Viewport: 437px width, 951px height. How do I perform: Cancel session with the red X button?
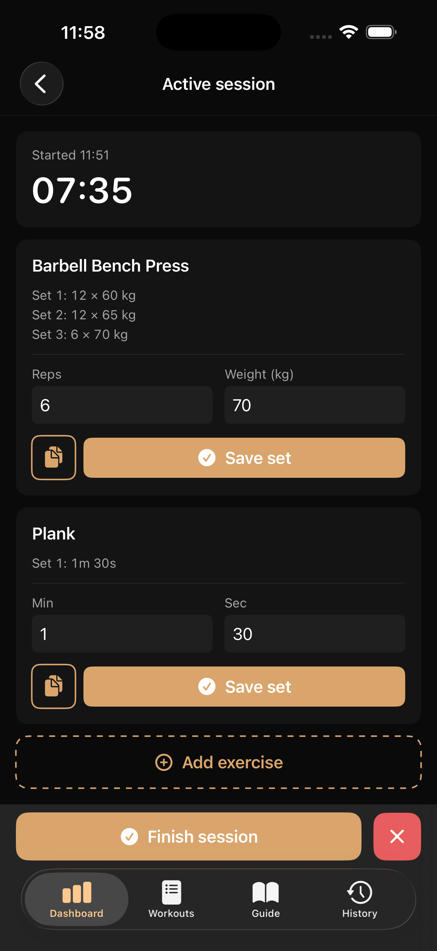[397, 836]
